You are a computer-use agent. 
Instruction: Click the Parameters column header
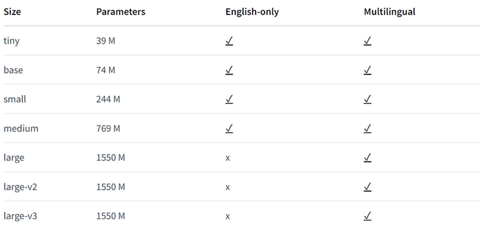point(121,12)
